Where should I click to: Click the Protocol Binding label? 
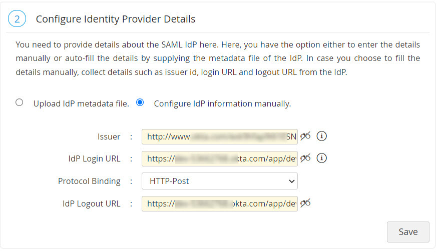point(89,181)
